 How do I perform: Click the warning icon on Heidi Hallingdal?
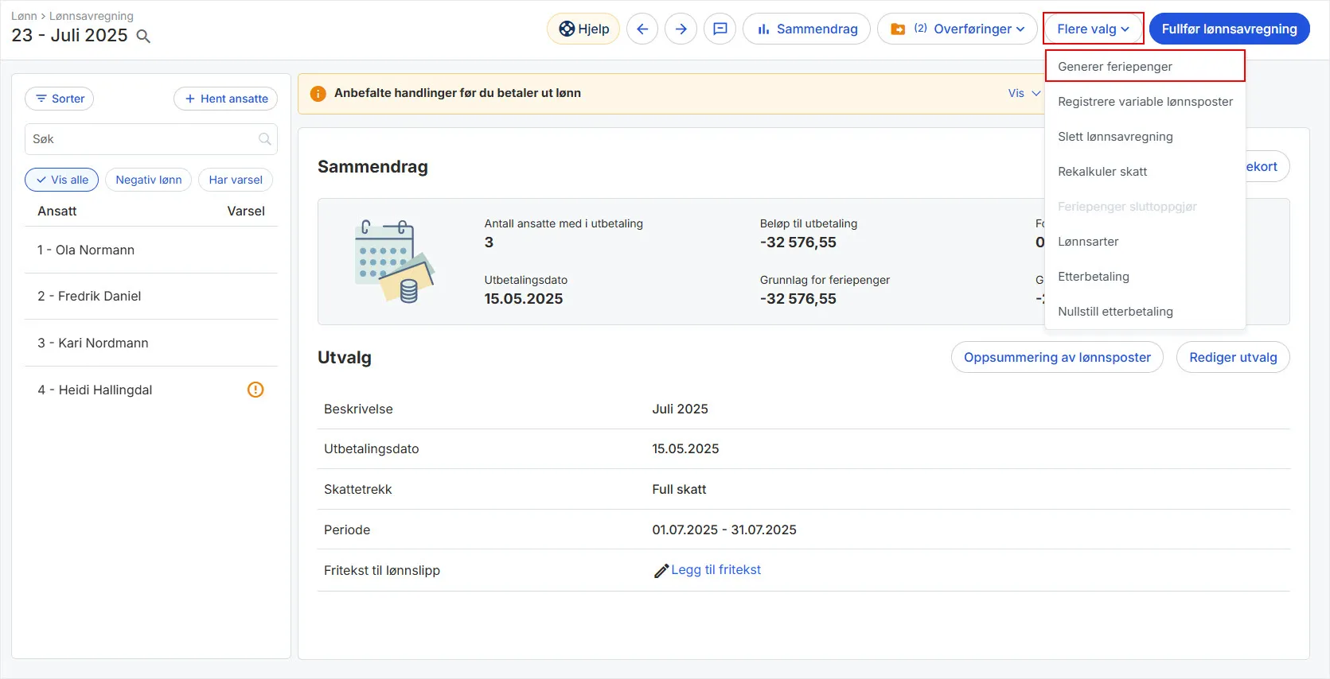pyautogui.click(x=255, y=390)
